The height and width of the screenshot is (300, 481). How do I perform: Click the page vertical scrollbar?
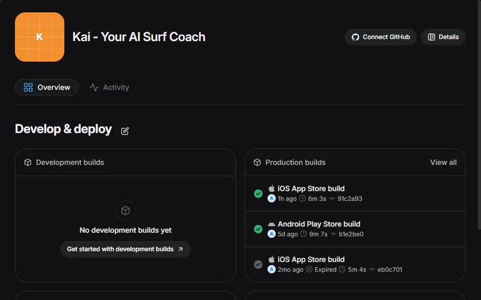point(479,115)
